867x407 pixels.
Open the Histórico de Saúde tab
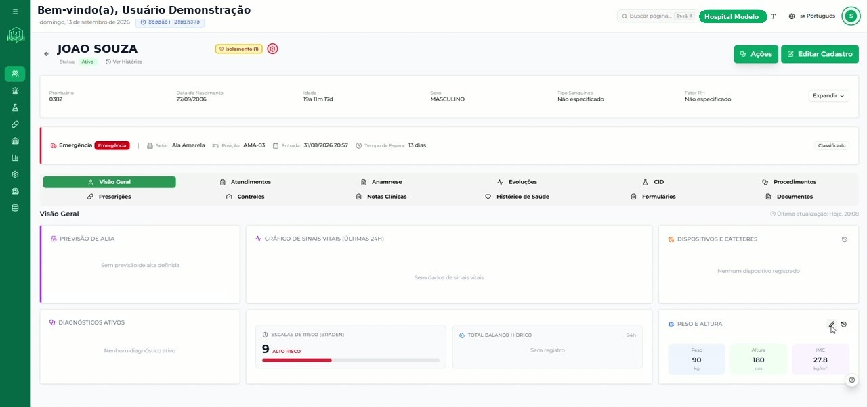(x=517, y=197)
